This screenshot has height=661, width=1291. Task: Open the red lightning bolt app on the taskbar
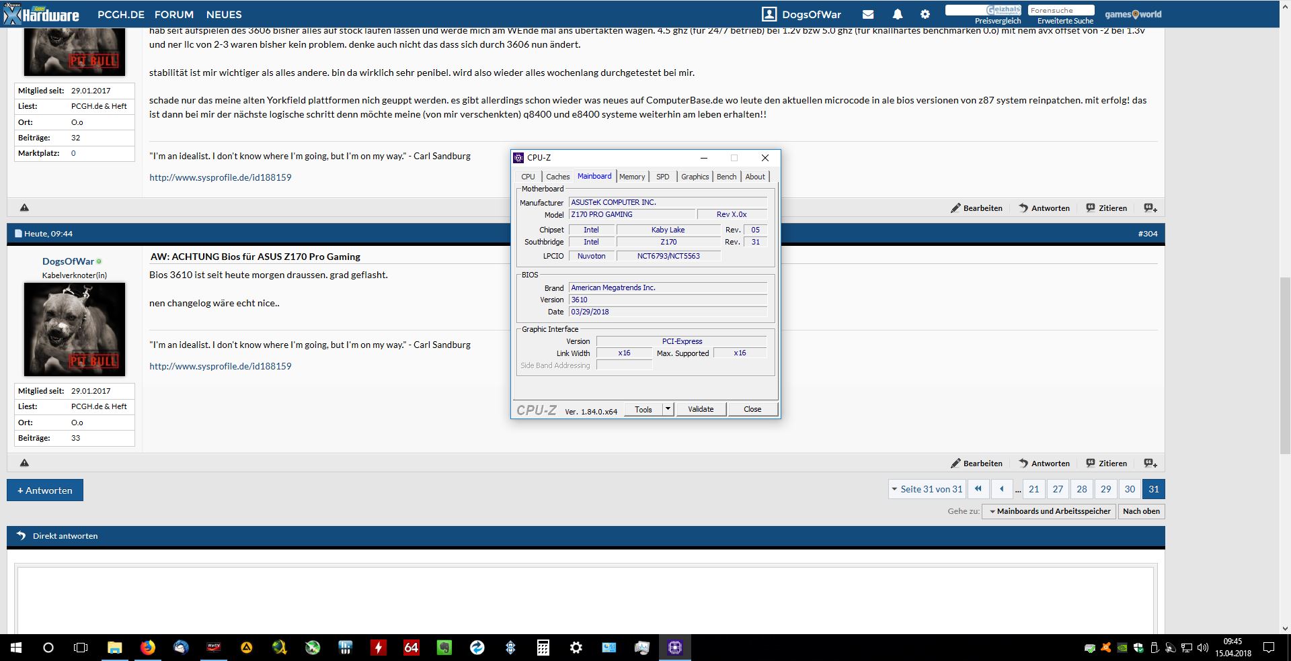(x=379, y=648)
